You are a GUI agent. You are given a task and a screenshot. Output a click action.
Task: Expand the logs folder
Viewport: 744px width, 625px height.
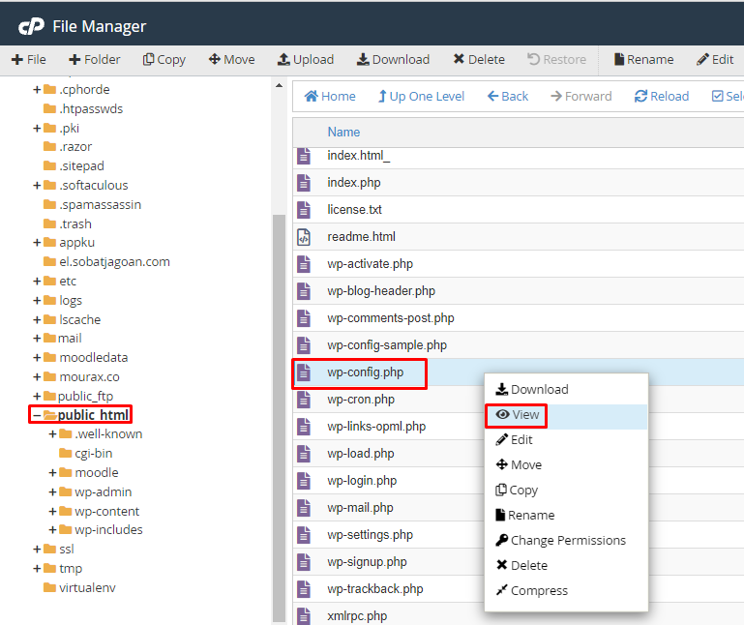click(x=37, y=300)
